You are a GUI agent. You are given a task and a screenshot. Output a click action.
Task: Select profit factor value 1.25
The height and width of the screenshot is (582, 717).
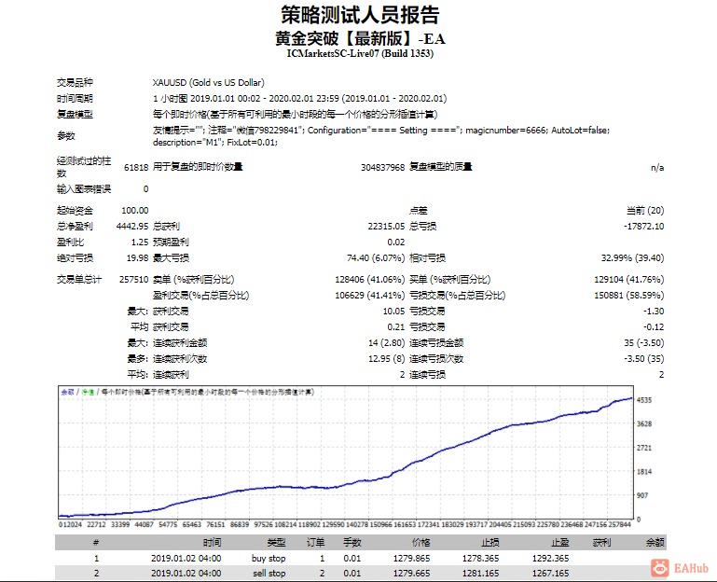point(140,242)
